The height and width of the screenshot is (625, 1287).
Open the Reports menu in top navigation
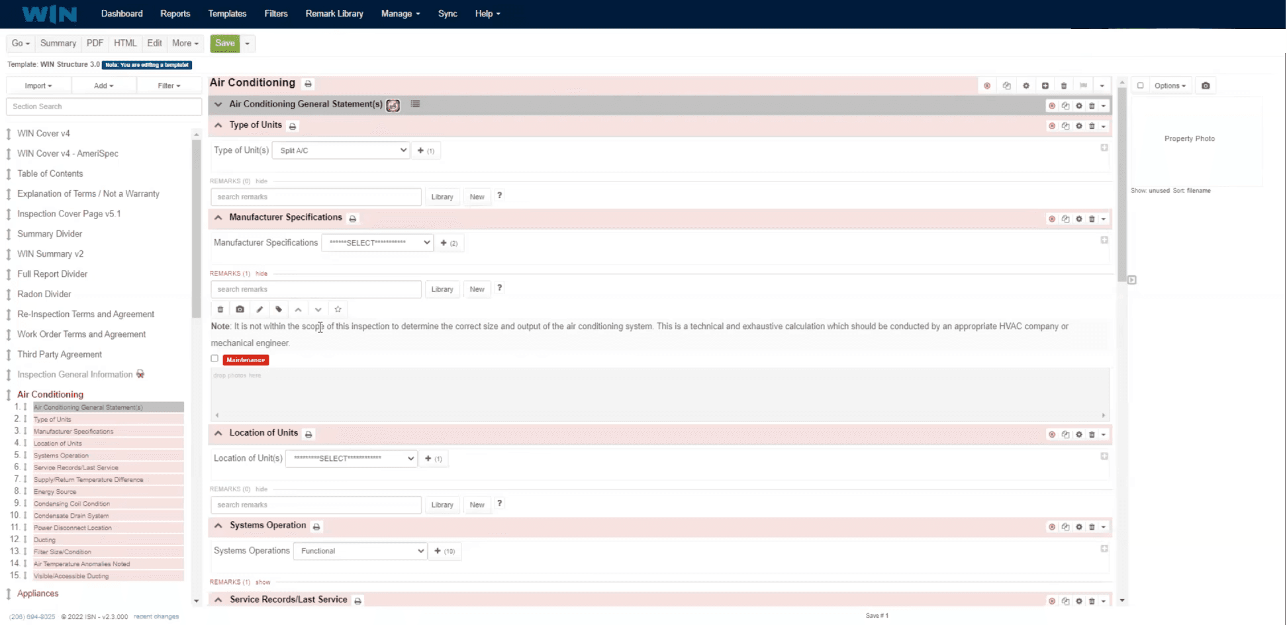[x=175, y=13]
